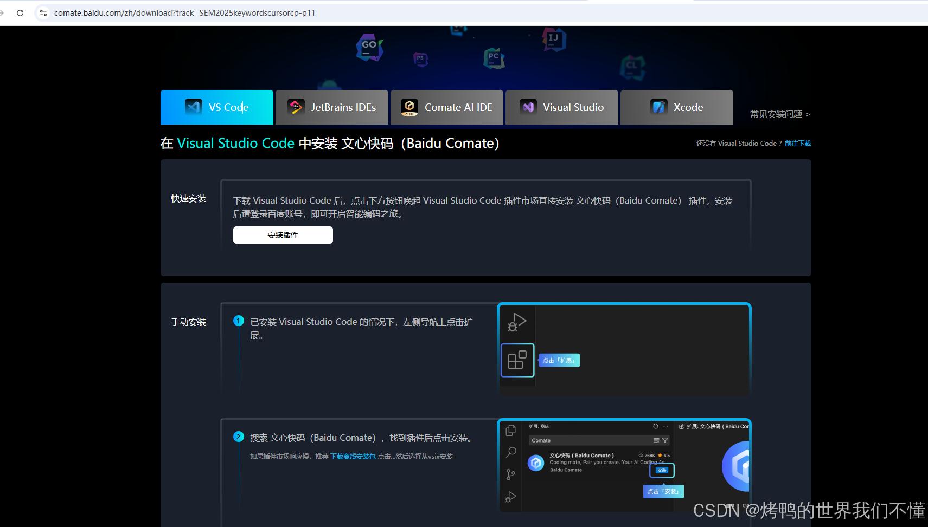Click the Baidu Comate extension logo in the list
Screen dimensions: 928x527
[536, 463]
